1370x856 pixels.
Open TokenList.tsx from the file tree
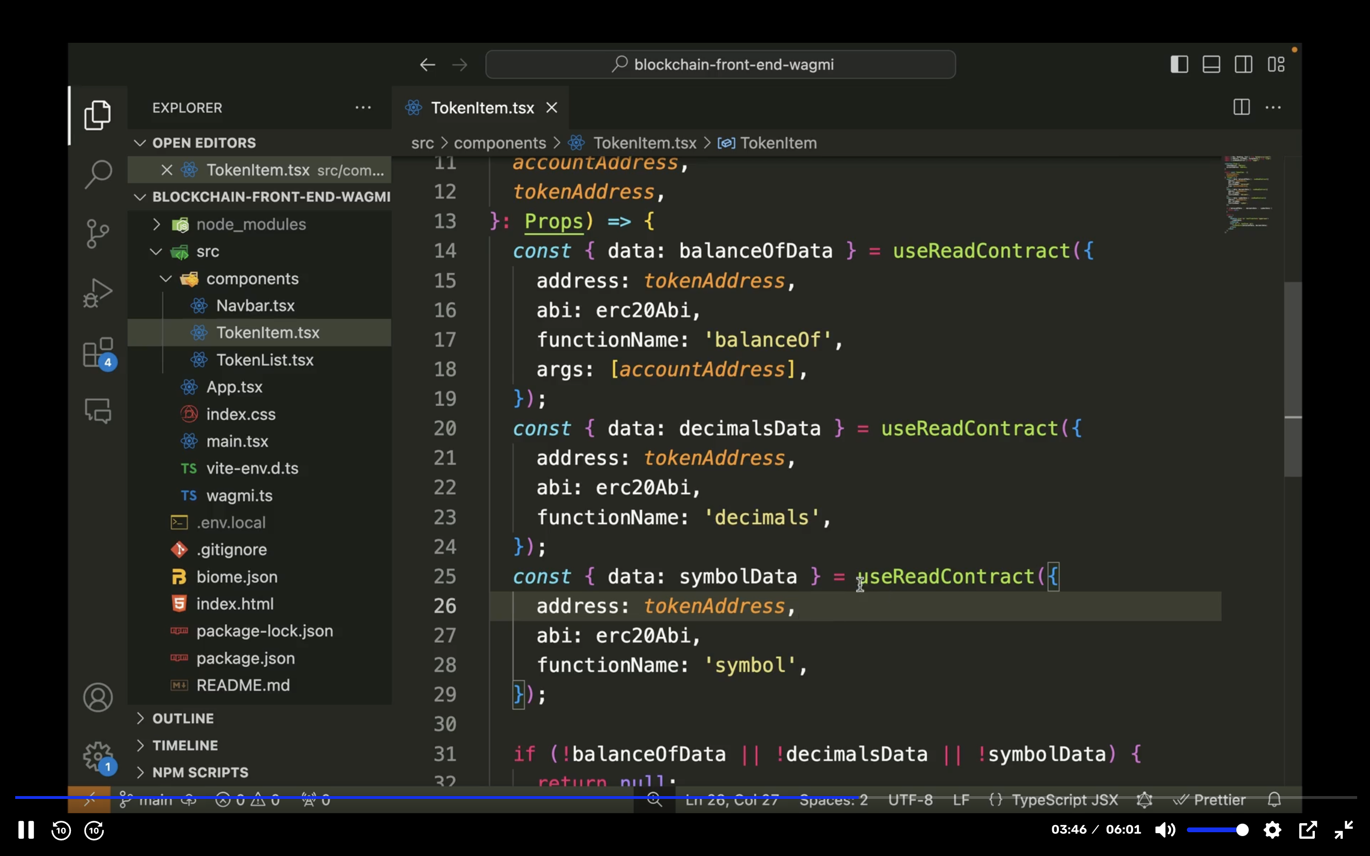click(x=259, y=360)
